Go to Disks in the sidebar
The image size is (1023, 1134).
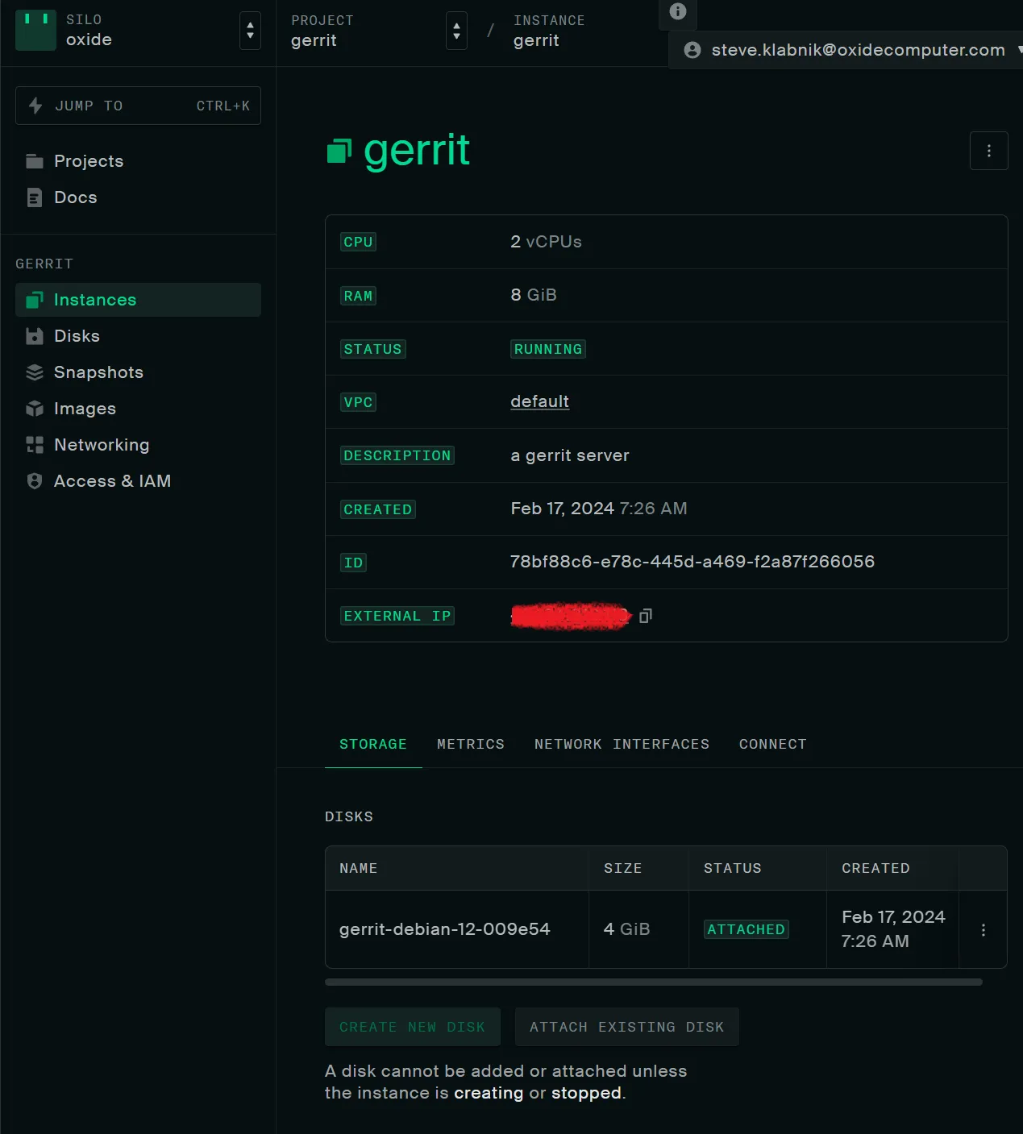[138, 336]
